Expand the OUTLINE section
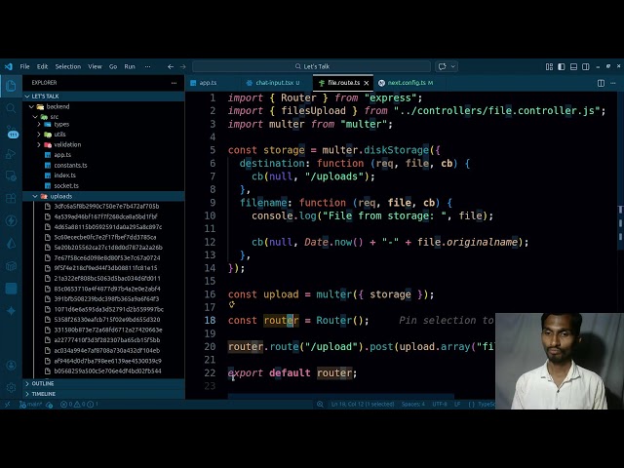 (x=104, y=383)
